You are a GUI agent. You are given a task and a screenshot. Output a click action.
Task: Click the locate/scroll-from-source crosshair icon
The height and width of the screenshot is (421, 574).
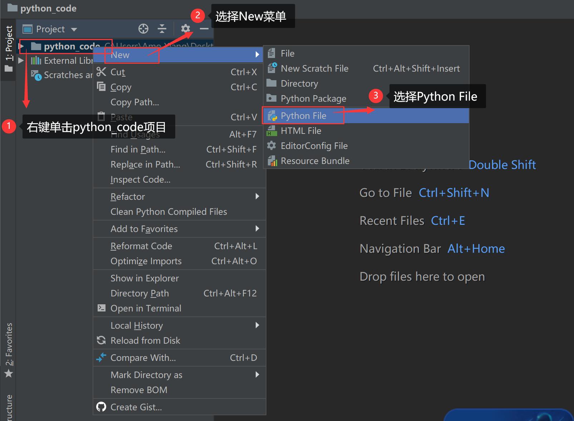(x=143, y=29)
